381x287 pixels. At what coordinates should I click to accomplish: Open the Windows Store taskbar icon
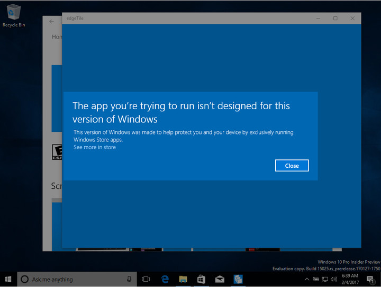click(201, 279)
